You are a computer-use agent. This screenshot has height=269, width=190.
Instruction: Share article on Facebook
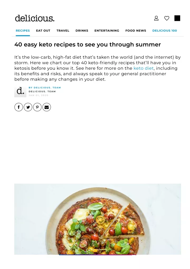point(19,107)
